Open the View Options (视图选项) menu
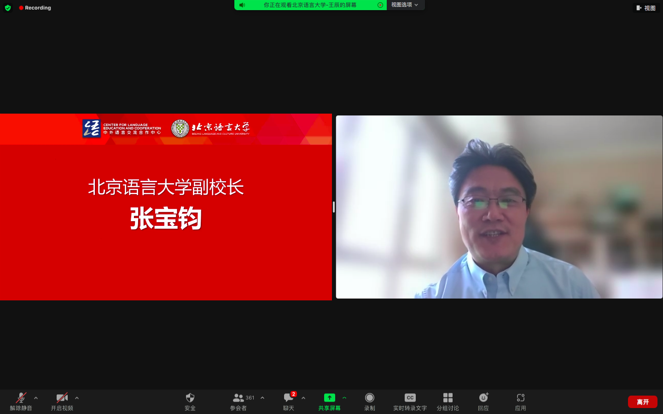The height and width of the screenshot is (414, 663). pyautogui.click(x=405, y=5)
